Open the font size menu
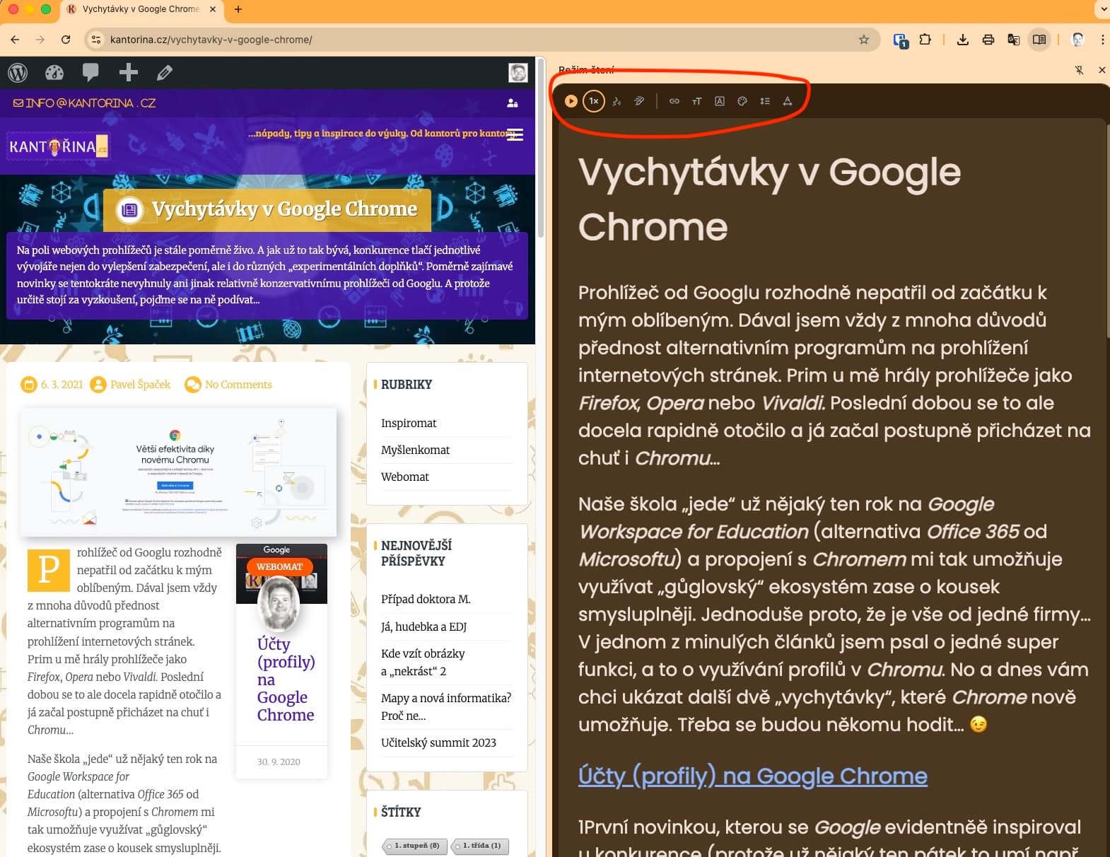The image size is (1110, 857). coord(697,101)
